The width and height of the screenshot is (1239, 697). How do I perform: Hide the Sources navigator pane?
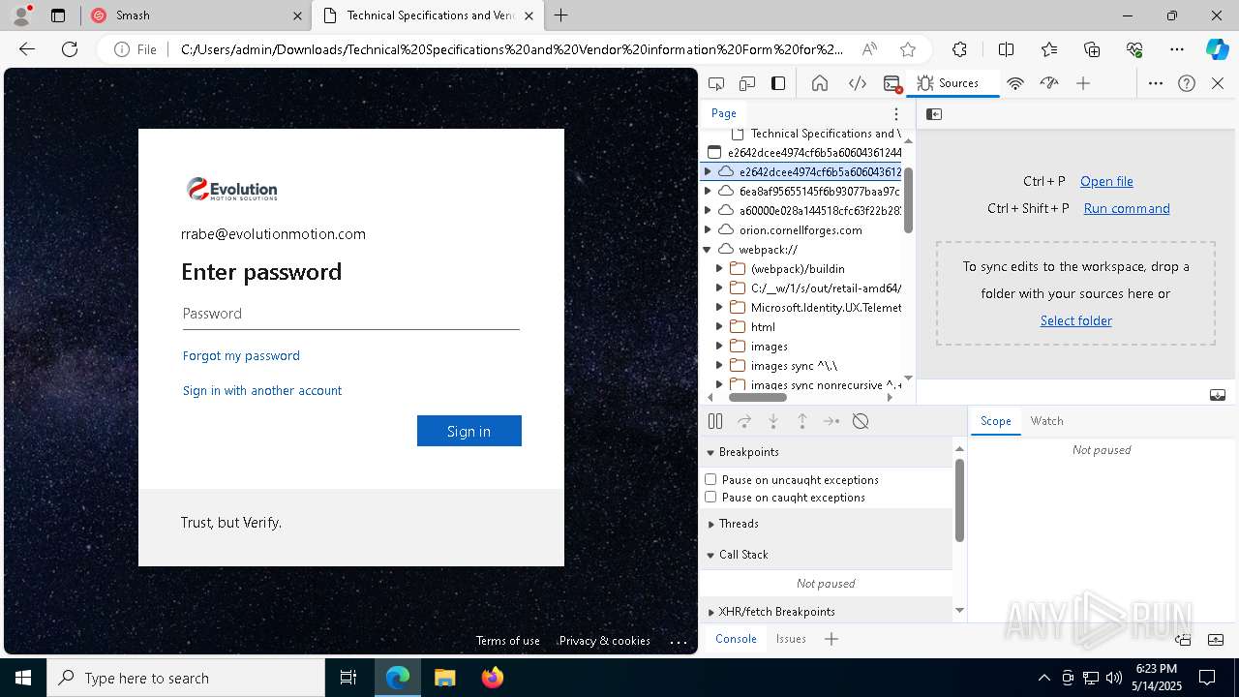934,114
